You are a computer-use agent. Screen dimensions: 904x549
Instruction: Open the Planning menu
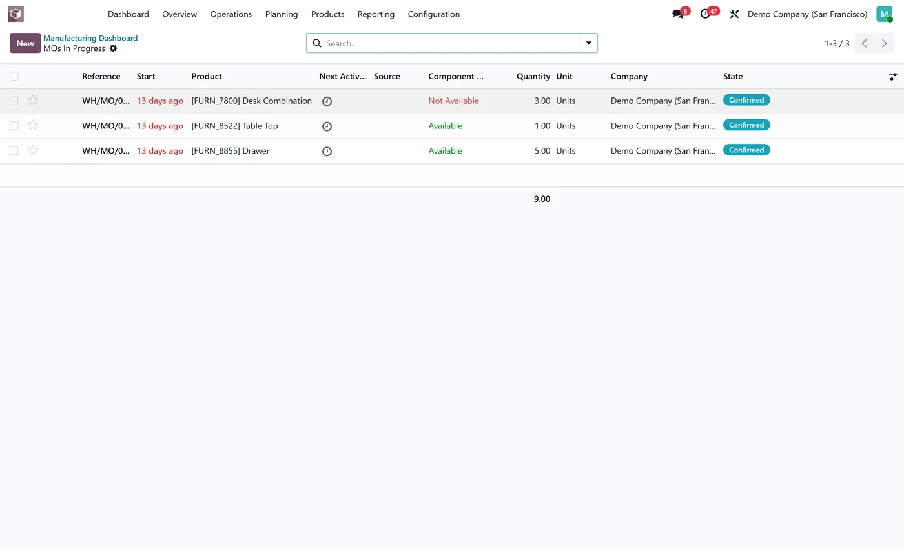click(282, 14)
